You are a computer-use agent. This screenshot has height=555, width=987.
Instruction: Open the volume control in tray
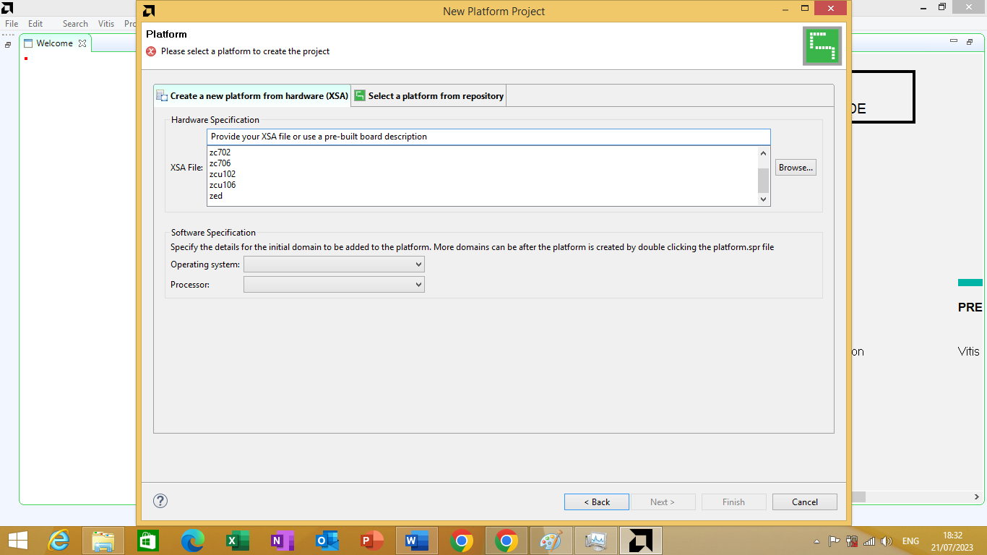click(887, 541)
